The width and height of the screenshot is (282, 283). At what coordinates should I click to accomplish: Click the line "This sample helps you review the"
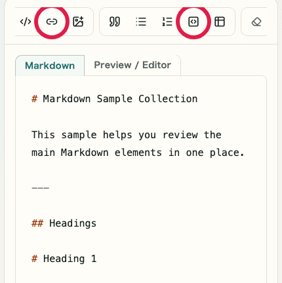[x=127, y=135]
